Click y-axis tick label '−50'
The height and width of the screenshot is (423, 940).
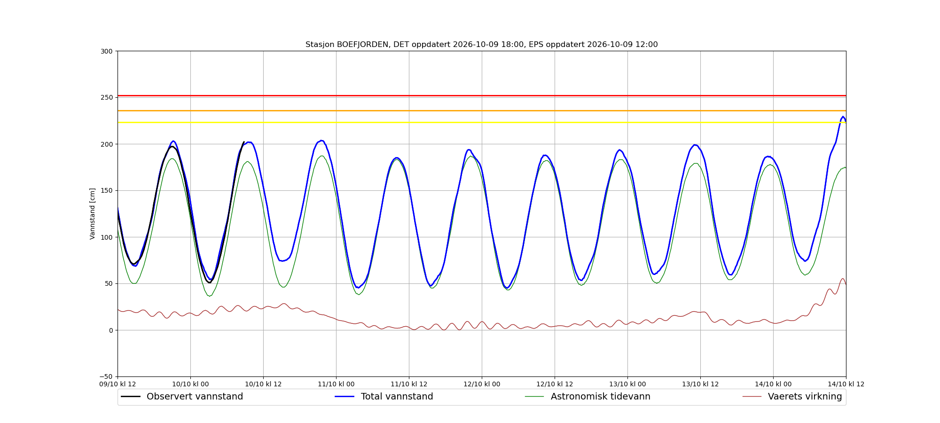[x=106, y=377]
